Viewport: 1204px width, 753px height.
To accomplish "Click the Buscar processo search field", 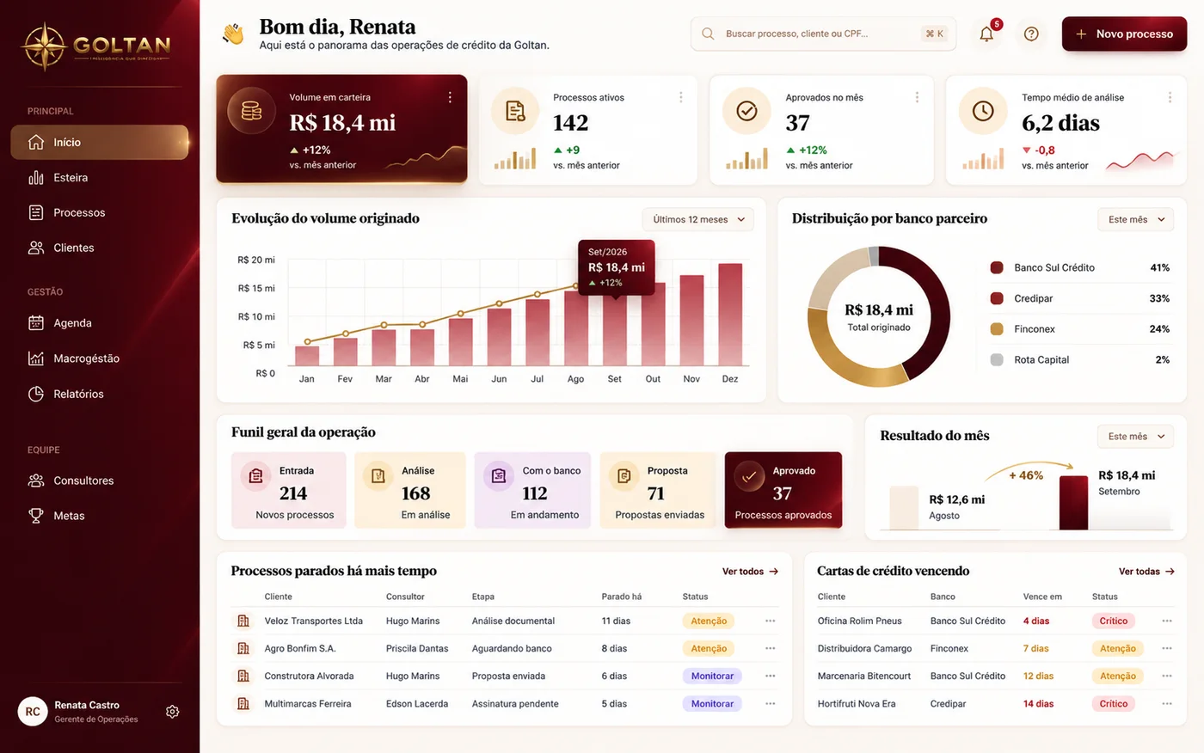I will point(823,34).
